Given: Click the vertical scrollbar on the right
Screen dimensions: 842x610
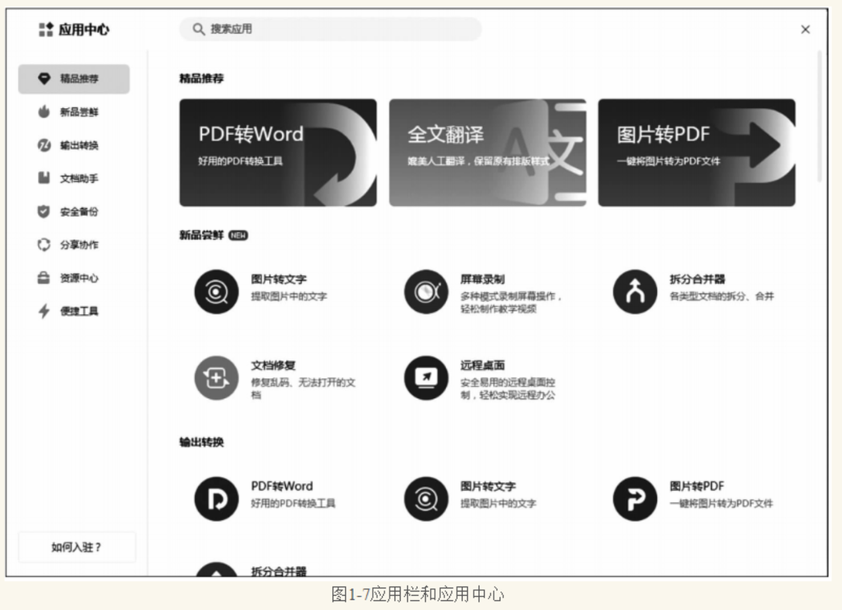Looking at the screenshot, I should pos(819,116).
